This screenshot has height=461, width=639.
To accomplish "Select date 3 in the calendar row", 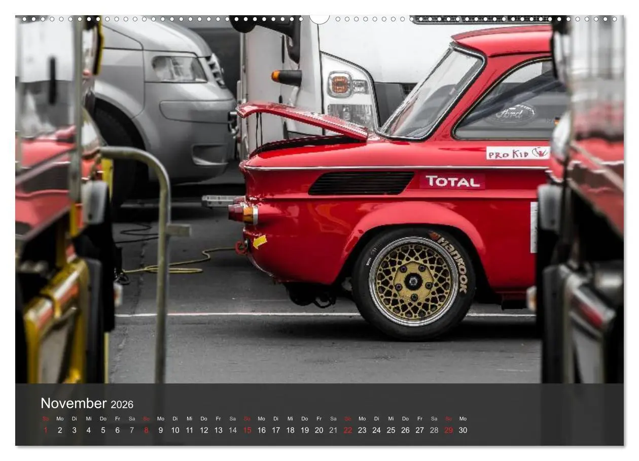I will 74,430.
